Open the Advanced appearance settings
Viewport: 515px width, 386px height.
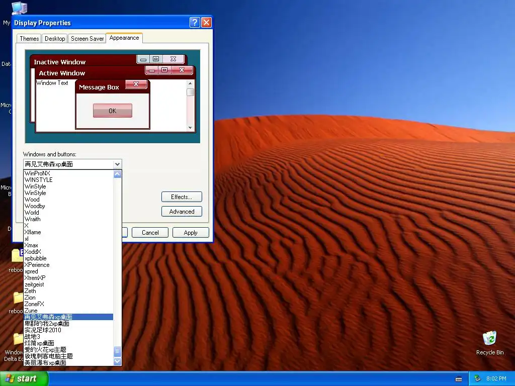click(182, 212)
